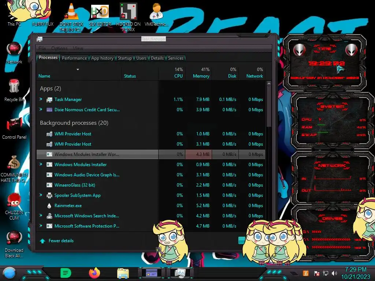Screen dimensions: 375x281
Task: Open the Control Panel desktop icon
Action: coord(14,128)
